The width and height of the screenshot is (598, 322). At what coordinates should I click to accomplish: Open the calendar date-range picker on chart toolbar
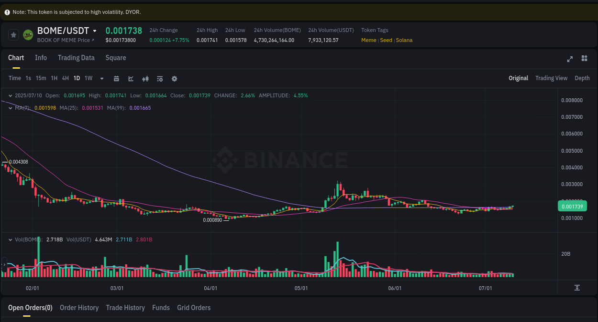[117, 78]
